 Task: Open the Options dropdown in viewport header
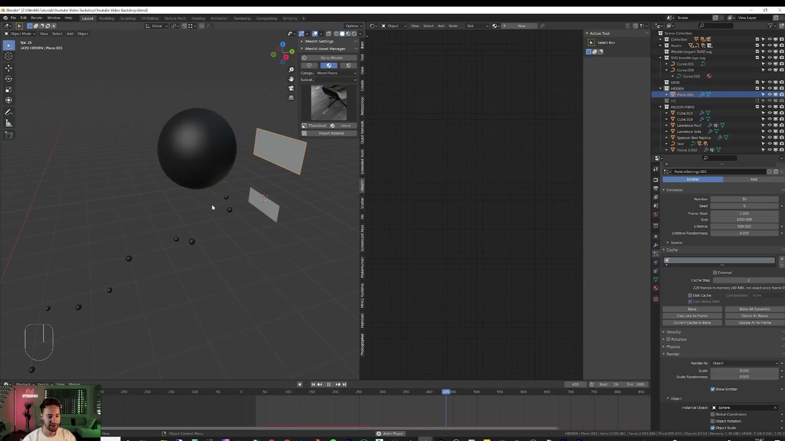354,26
